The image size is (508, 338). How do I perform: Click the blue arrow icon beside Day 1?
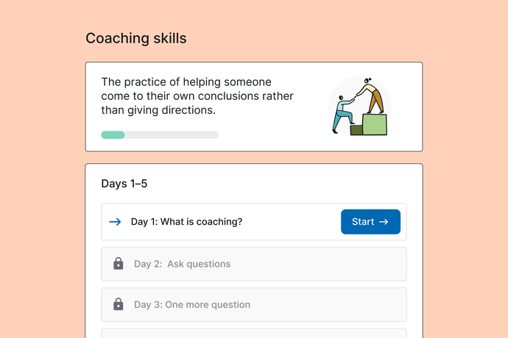point(115,222)
